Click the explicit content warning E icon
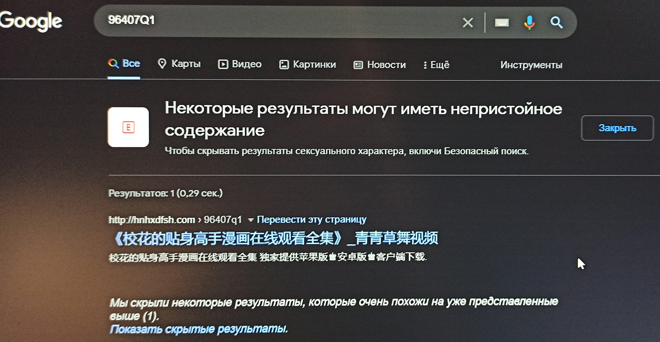660x342 pixels. click(128, 127)
